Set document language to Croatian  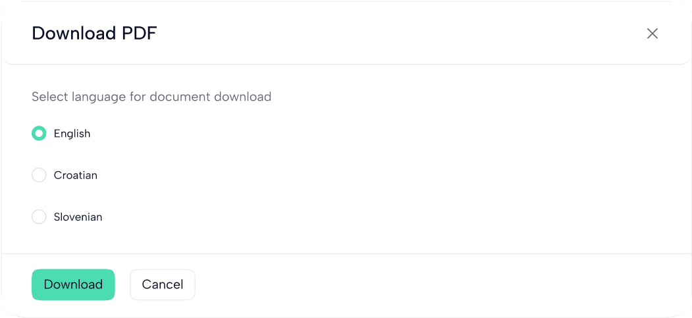pos(39,175)
